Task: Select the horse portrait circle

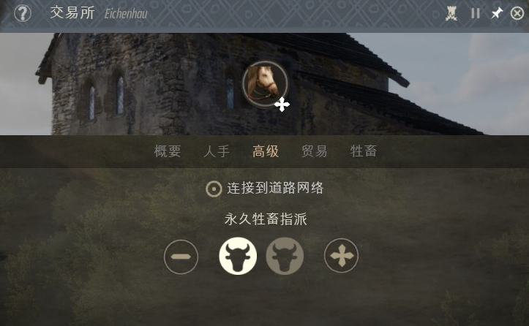Action: pos(265,84)
